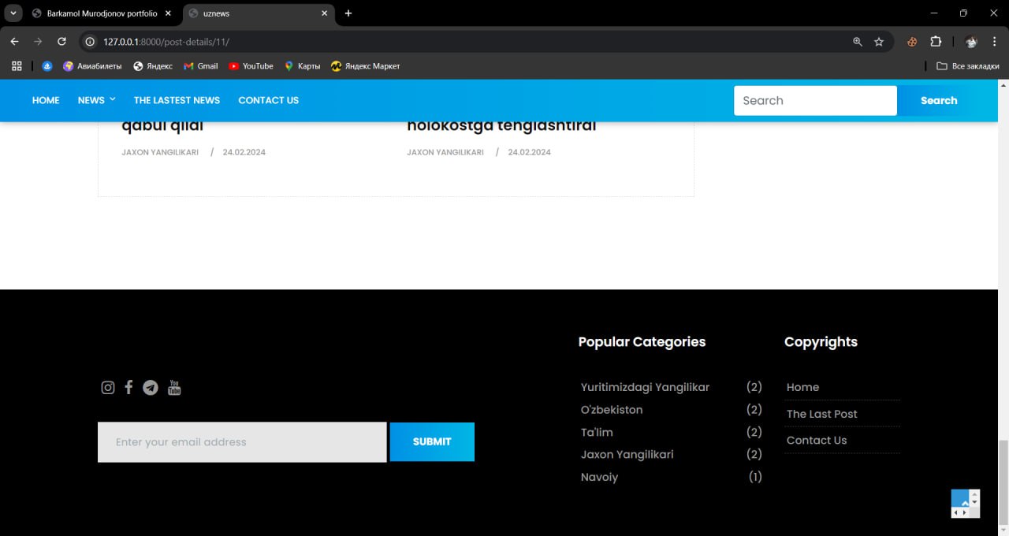Image resolution: width=1009 pixels, height=536 pixels.
Task: Open a new browser tab
Action: point(348,13)
